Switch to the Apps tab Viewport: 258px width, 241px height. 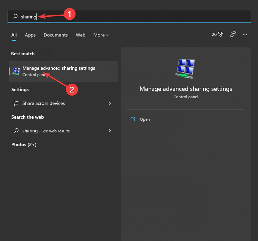pyautogui.click(x=30, y=35)
